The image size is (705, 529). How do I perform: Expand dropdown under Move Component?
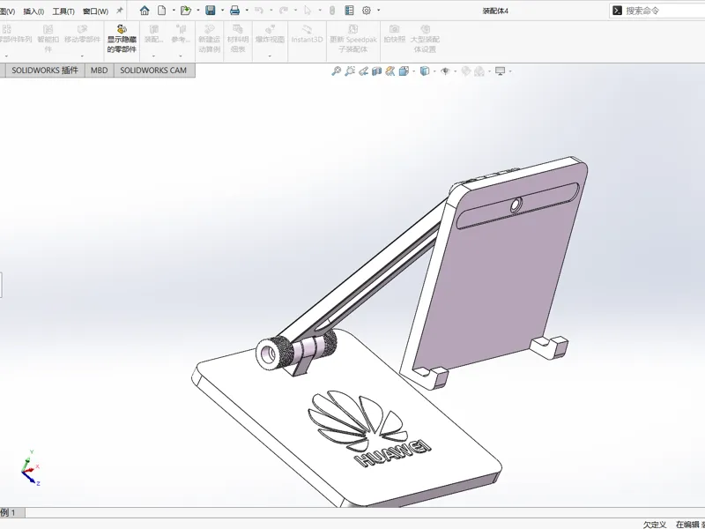[82, 56]
